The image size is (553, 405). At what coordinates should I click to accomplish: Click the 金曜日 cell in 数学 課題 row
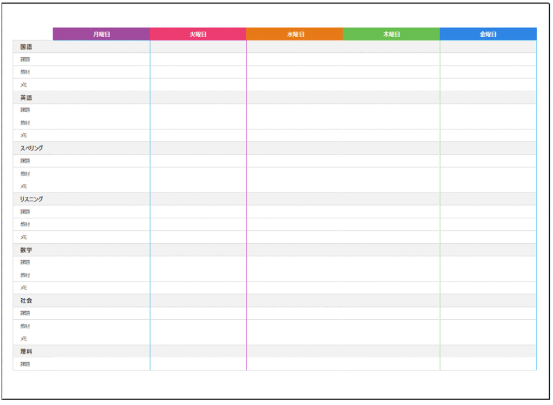(x=488, y=263)
